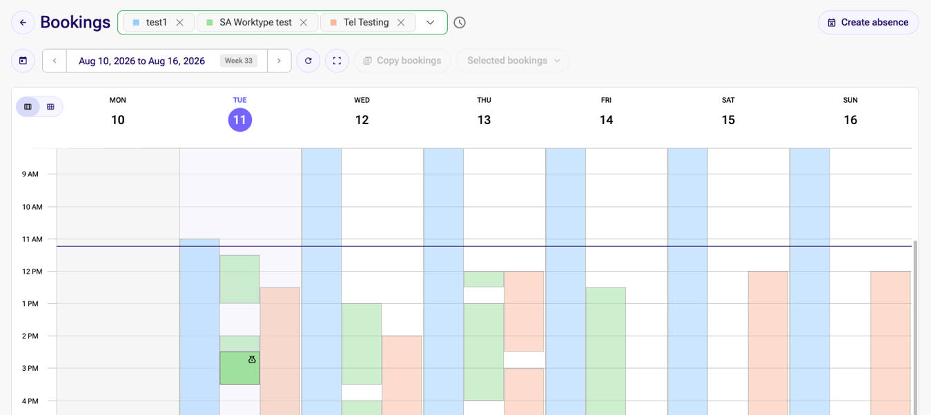The width and height of the screenshot is (931, 415).
Task: Toggle fullscreen calendar view
Action: [x=337, y=61]
